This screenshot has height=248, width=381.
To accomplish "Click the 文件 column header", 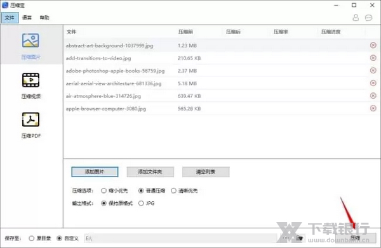I will 71,32.
